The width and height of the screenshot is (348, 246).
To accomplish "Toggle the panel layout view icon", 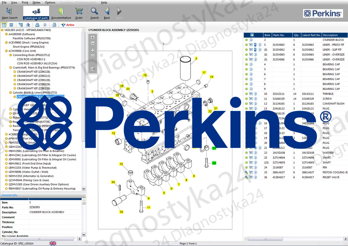I will point(4,25).
